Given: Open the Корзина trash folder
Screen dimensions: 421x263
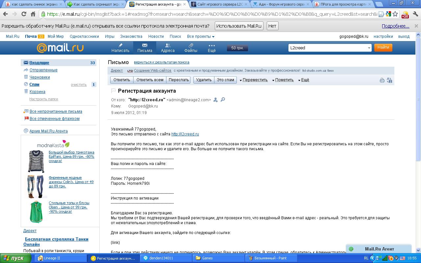Looking at the screenshot, I should point(37,92).
